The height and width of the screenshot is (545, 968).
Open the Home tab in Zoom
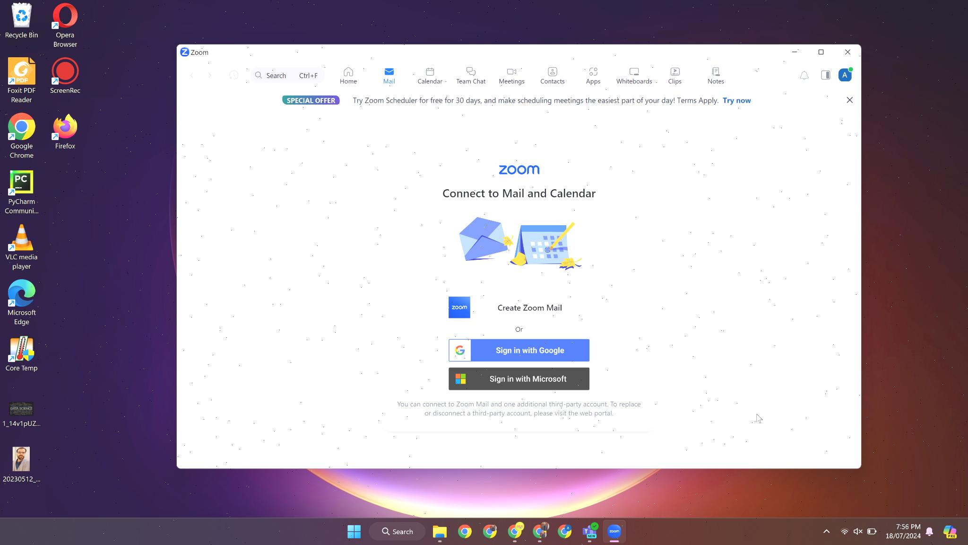(x=348, y=75)
